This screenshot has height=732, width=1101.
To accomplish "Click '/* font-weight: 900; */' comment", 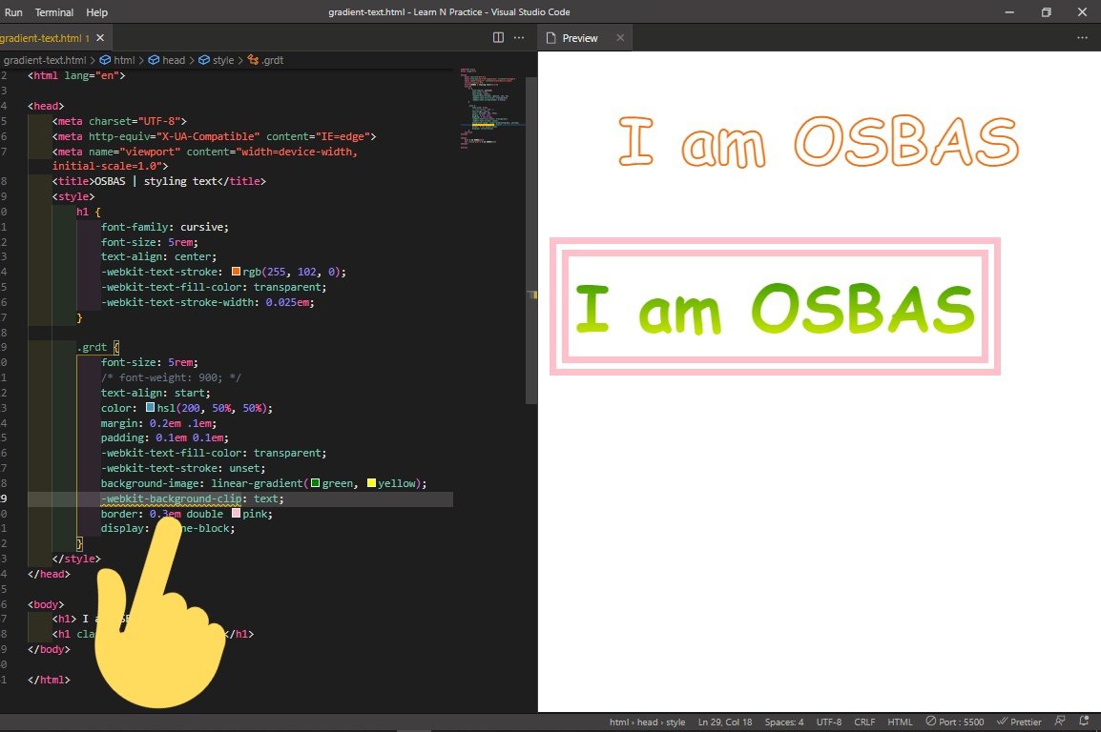I will click(171, 377).
